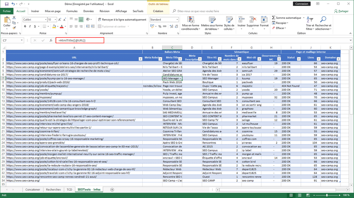The image size is (354, 198).
Task: Open the font name Calibri dropdown
Action: click(46, 19)
